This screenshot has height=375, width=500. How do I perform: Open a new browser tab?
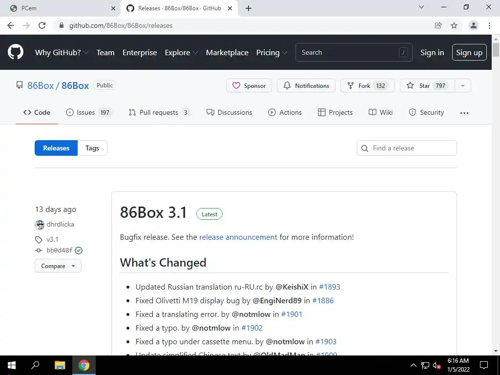(x=249, y=8)
